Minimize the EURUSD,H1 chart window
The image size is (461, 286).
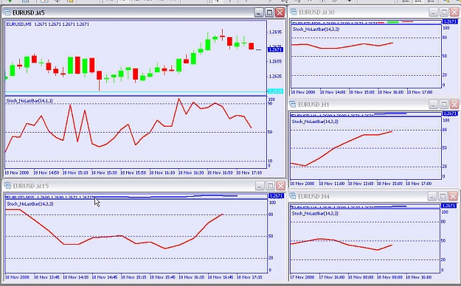click(433, 105)
